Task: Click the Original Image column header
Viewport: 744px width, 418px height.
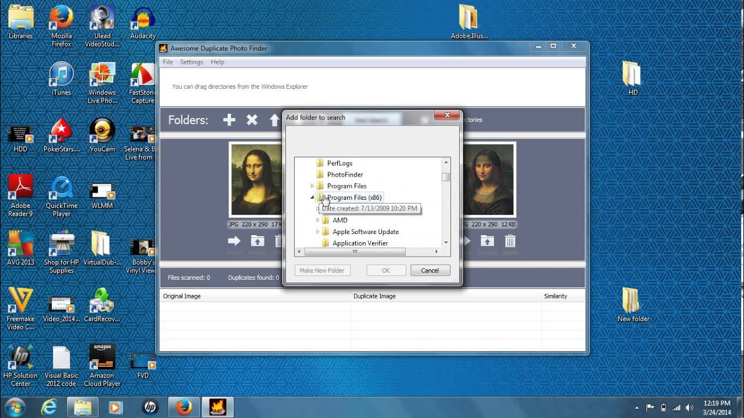Action: (255, 296)
